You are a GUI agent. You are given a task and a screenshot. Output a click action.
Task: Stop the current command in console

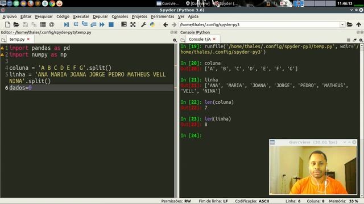pyautogui.click(x=349, y=40)
